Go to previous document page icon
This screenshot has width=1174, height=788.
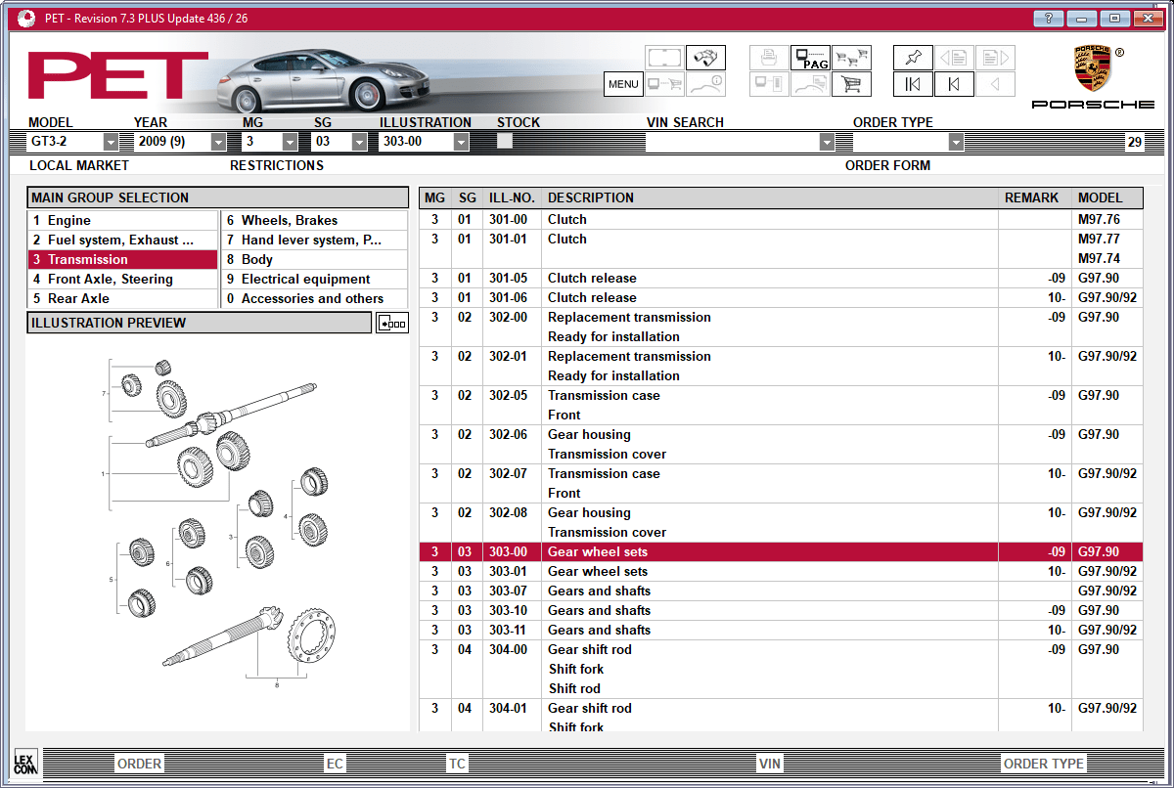coord(954,58)
